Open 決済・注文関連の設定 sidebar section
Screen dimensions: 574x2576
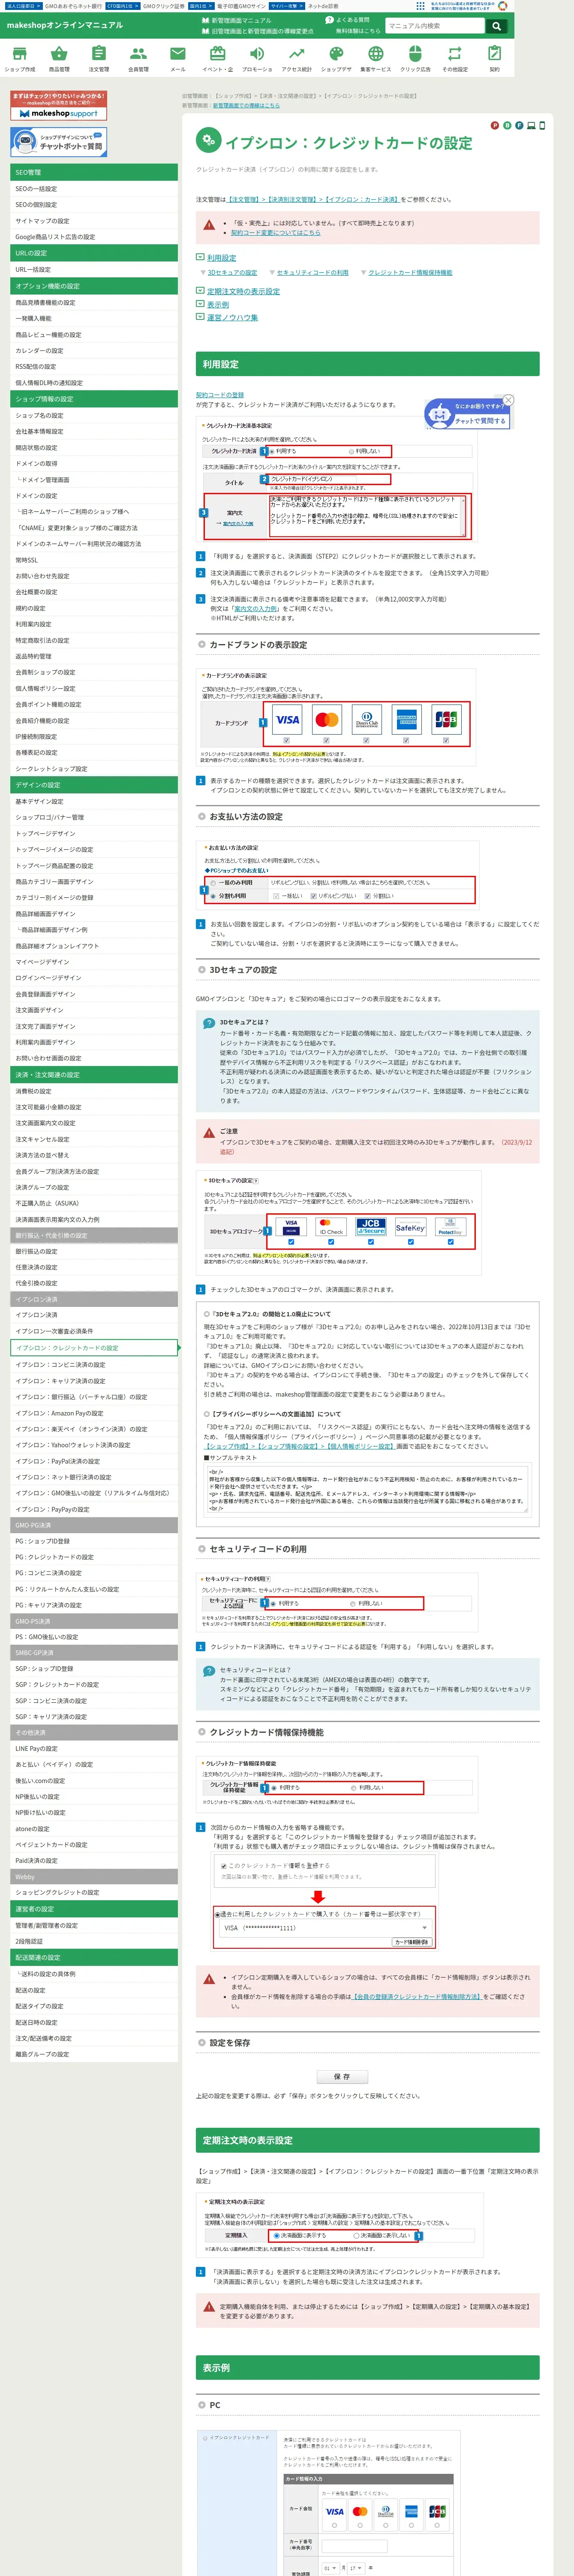pyautogui.click(x=94, y=1075)
